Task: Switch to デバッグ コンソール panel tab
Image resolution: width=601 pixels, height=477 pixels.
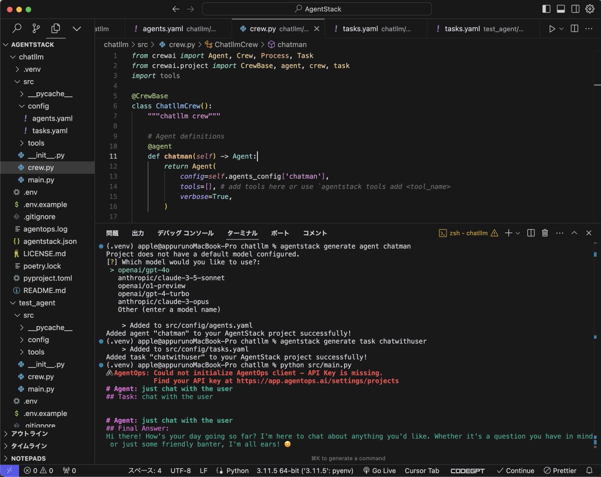Action: click(185, 233)
